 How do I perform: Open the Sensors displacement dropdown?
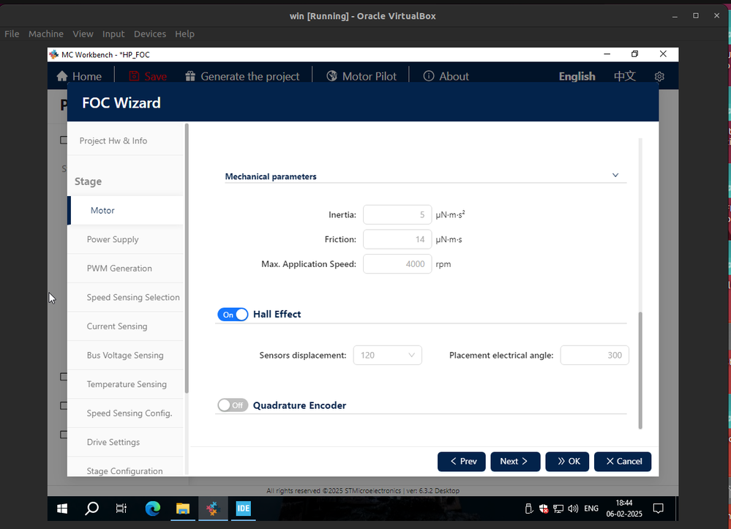[x=387, y=355]
